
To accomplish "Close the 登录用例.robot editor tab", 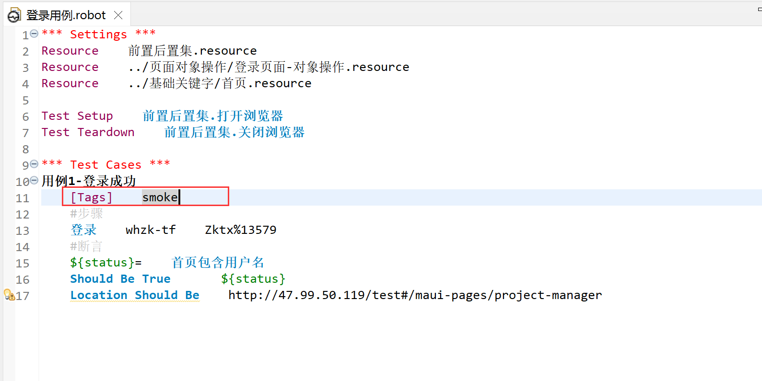I will (118, 15).
